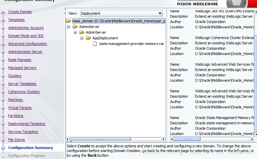Click tree panel horizontal scrollbar thumb
This screenshot has height=159, width=257.
[x=100, y=139]
